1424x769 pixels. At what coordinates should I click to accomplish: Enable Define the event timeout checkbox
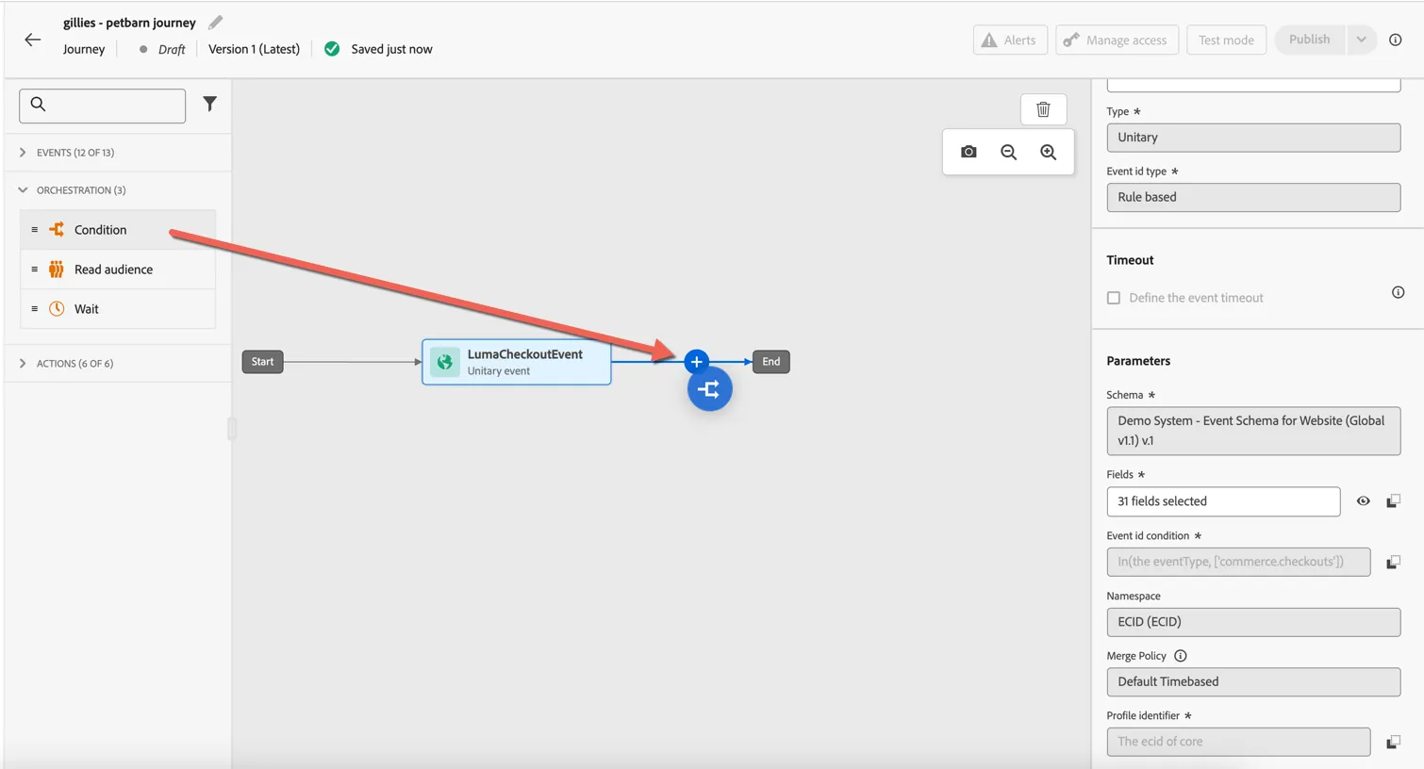click(x=1114, y=298)
